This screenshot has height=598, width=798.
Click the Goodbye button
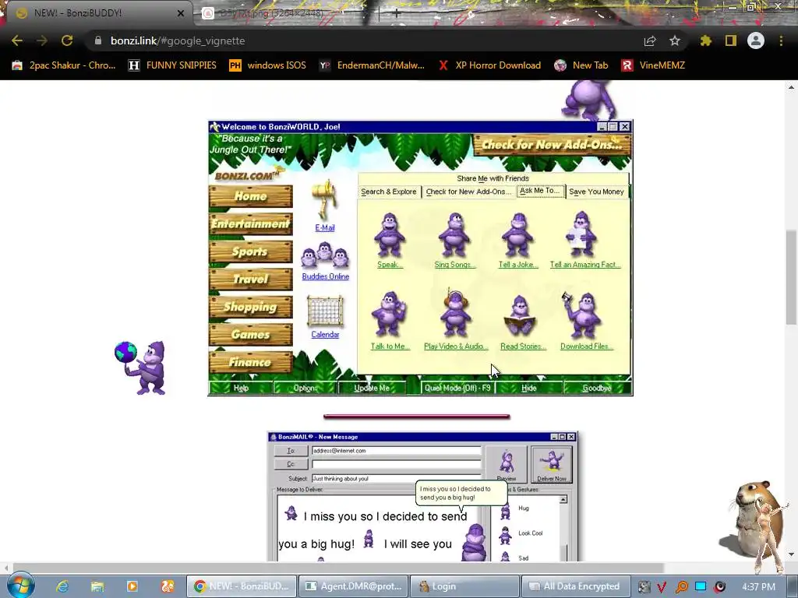coord(597,388)
